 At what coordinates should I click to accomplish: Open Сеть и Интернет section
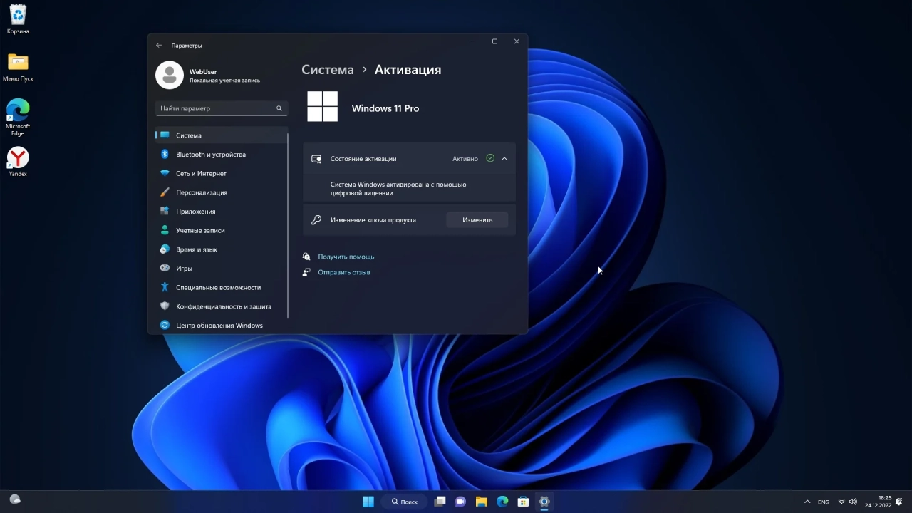tap(221, 173)
